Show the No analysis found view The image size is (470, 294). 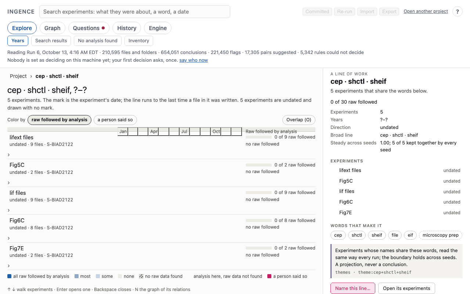click(x=98, y=41)
